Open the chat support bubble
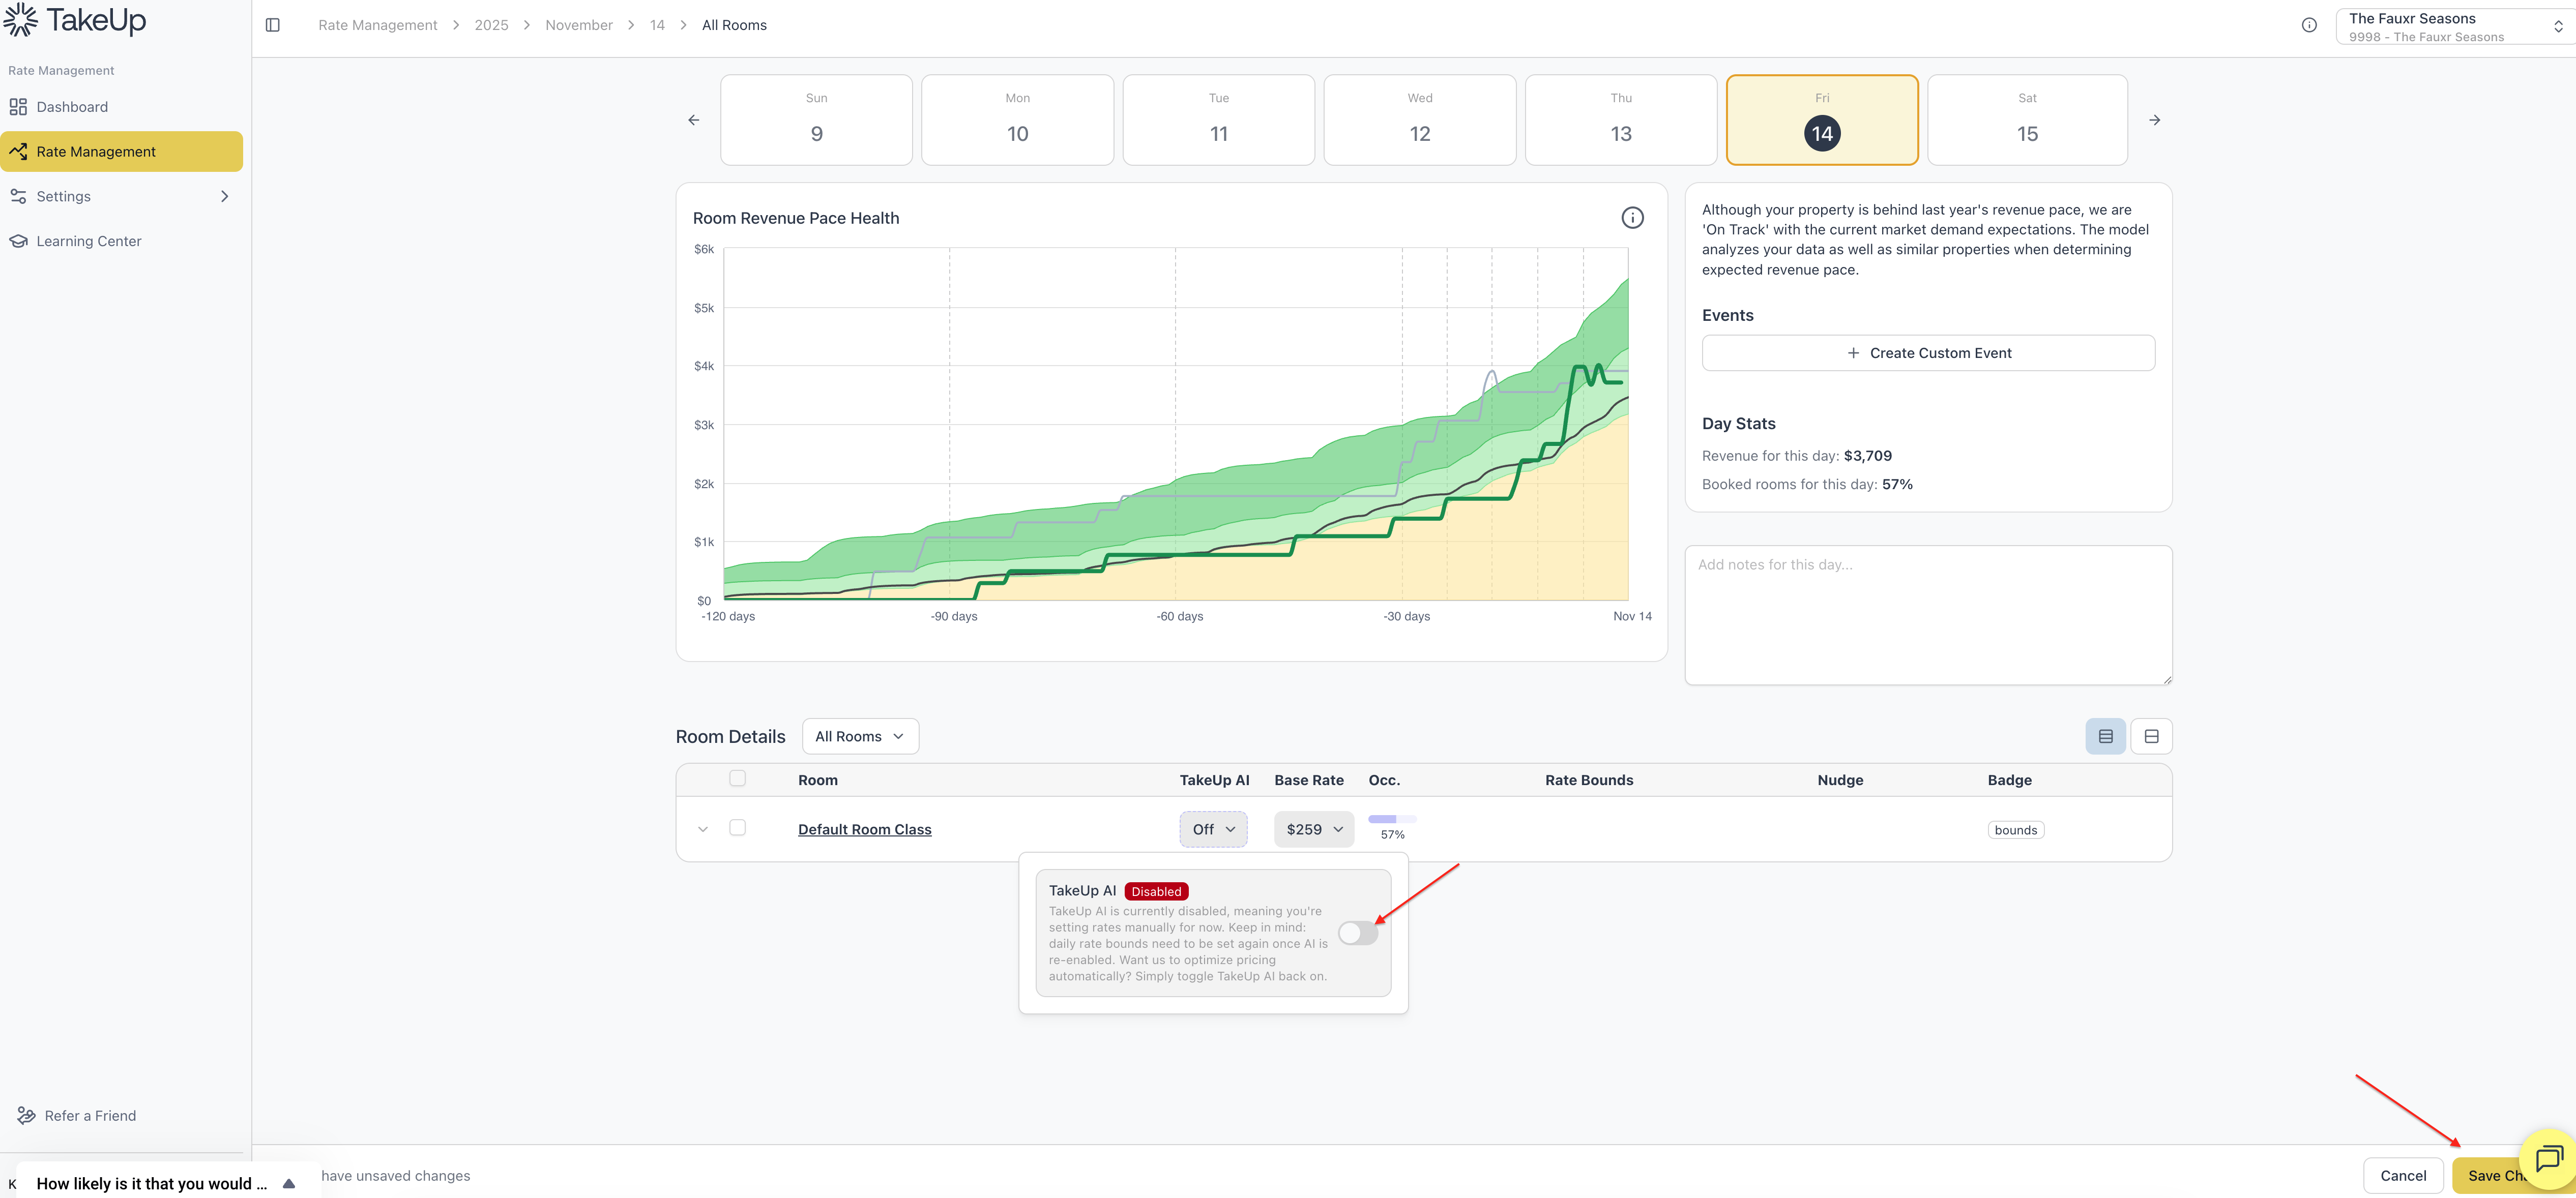Screen dimensions: 2576x1198 pyautogui.click(x=2548, y=1158)
